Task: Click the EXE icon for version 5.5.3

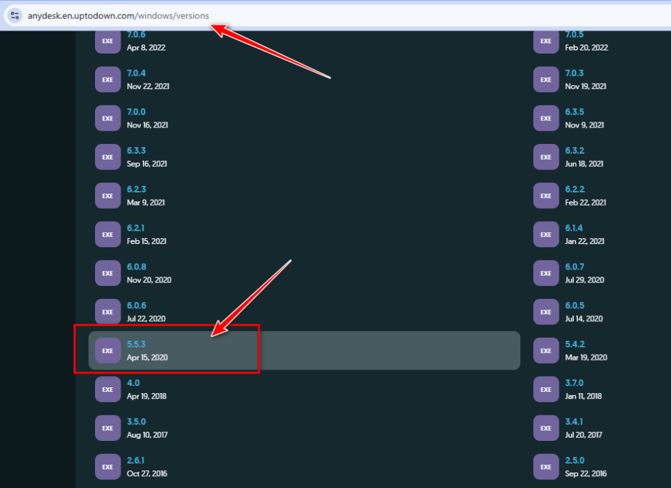Action: point(108,351)
